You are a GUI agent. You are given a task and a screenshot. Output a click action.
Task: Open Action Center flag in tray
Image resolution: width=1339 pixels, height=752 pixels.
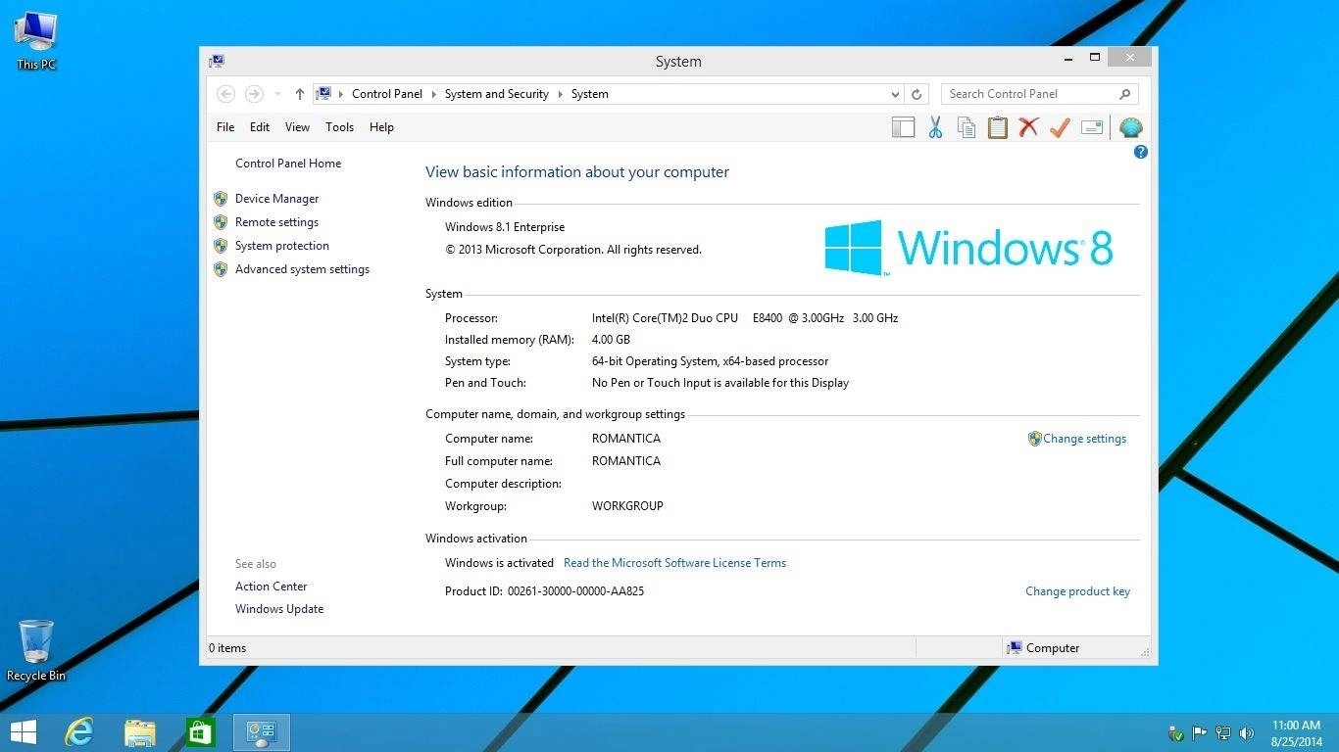1200,732
